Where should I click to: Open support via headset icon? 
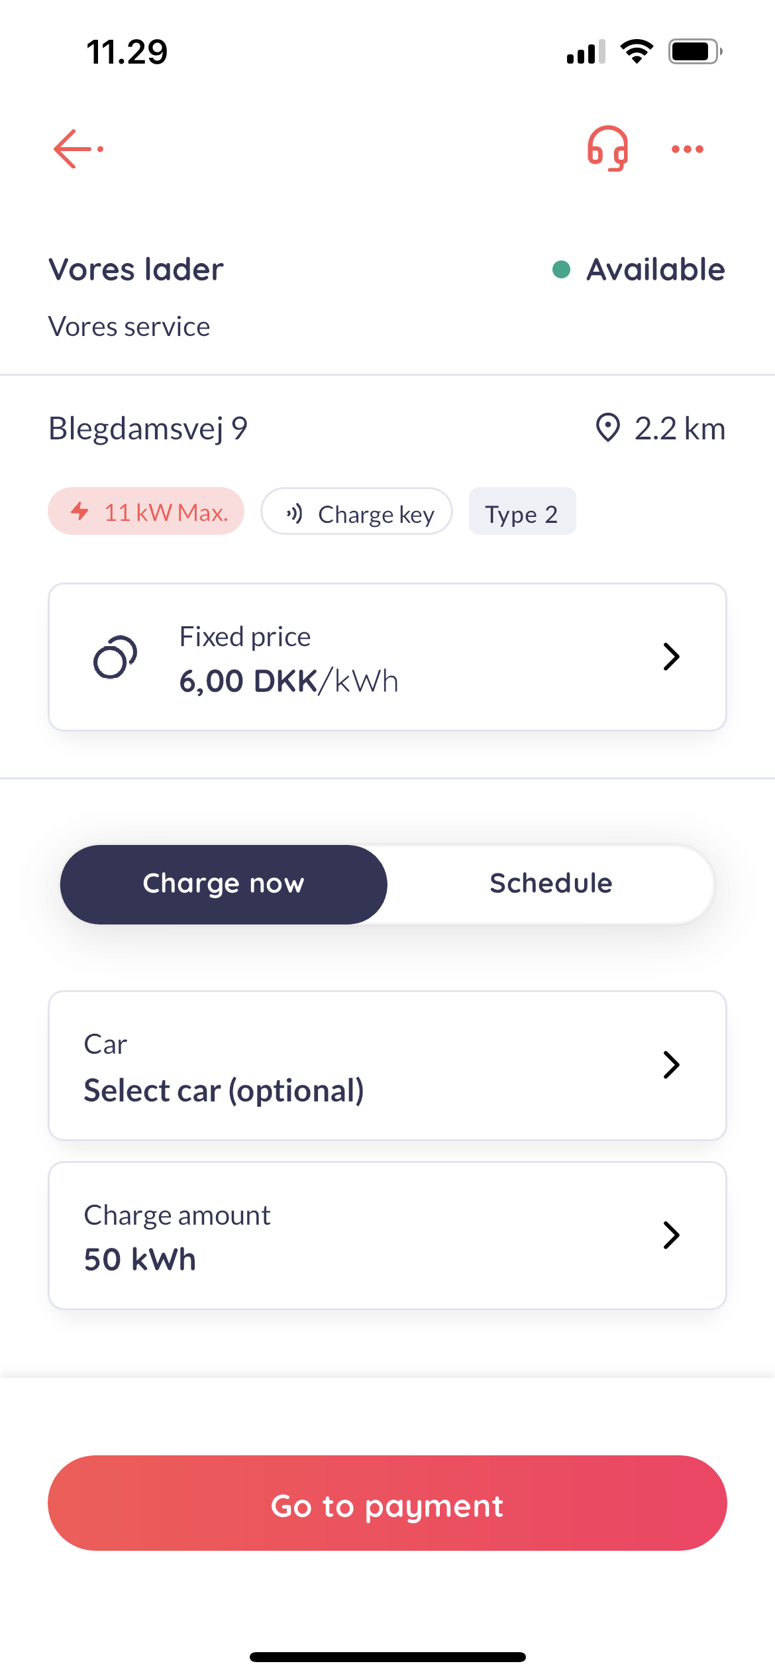[607, 148]
